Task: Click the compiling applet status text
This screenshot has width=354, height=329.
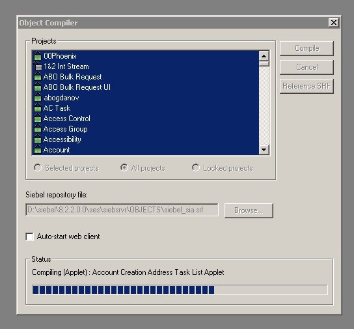Action: (128, 272)
